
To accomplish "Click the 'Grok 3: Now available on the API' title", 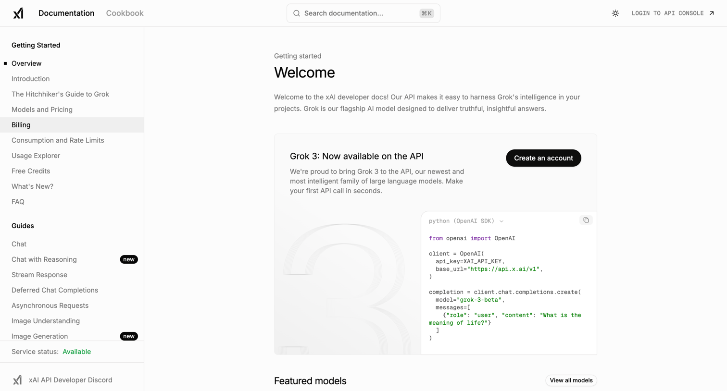I will coord(356,156).
